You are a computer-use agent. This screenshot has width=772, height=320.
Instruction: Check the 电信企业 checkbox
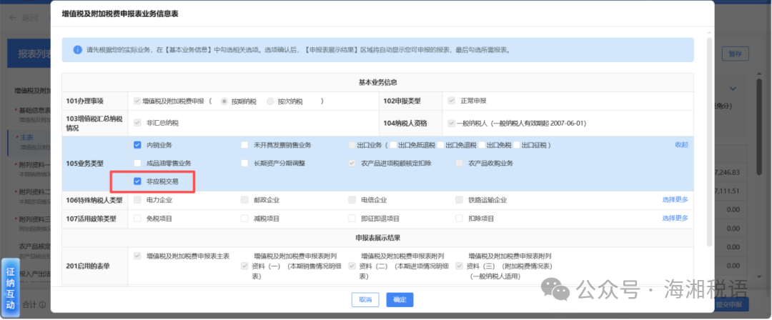pyautogui.click(x=352, y=200)
